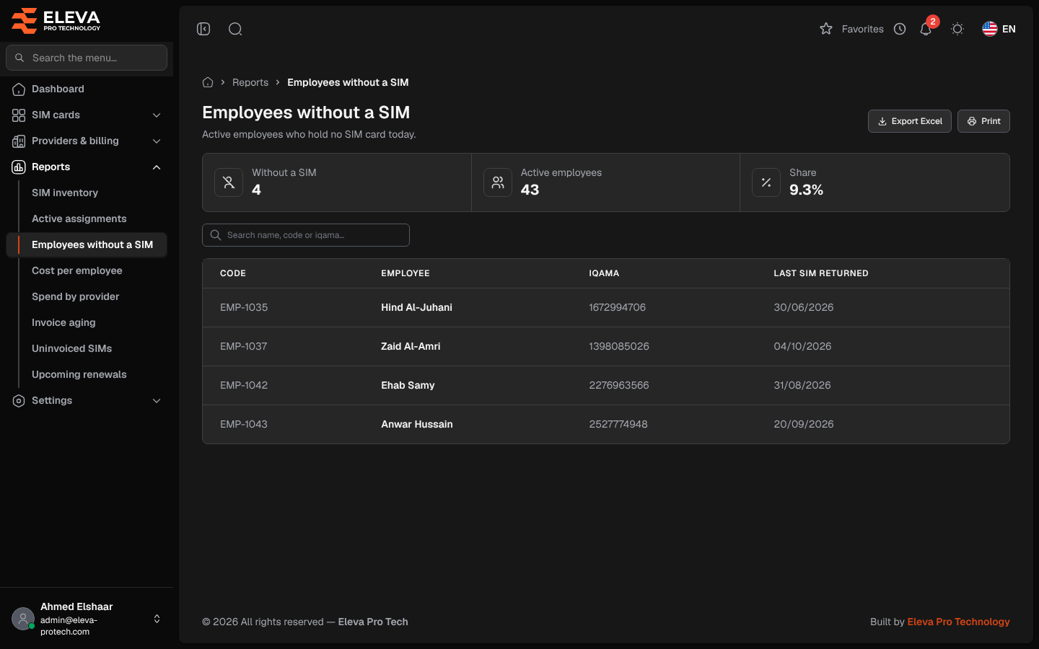Switch language via EN flag
The width and height of the screenshot is (1039, 649).
(x=999, y=29)
